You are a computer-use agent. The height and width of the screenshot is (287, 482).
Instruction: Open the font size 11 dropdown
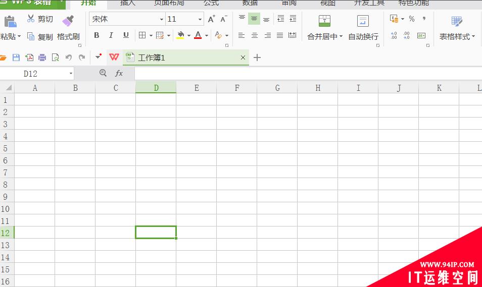(x=200, y=19)
